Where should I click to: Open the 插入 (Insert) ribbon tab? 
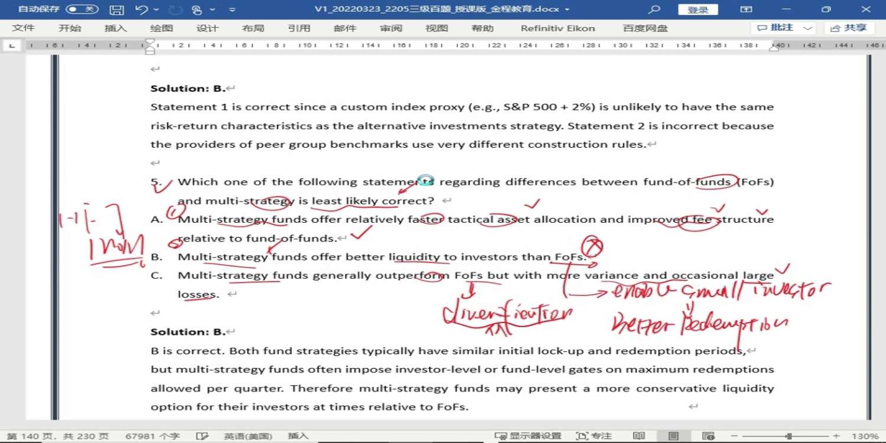tap(115, 28)
